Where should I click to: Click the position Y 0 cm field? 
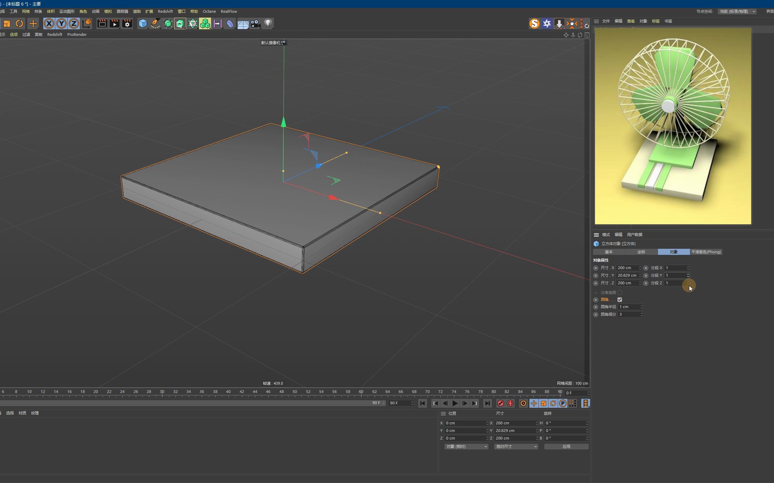coord(466,431)
